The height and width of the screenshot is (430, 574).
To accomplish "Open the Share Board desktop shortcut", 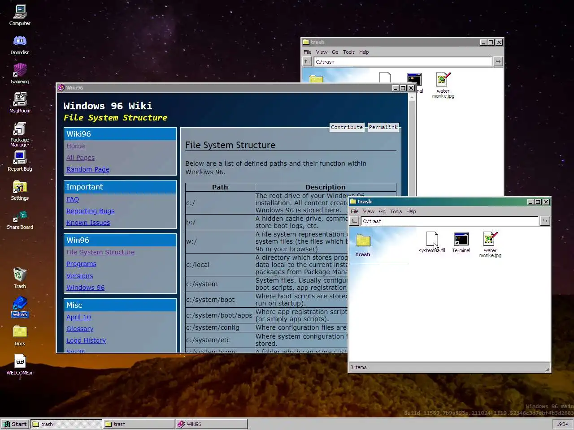I will [x=20, y=219].
